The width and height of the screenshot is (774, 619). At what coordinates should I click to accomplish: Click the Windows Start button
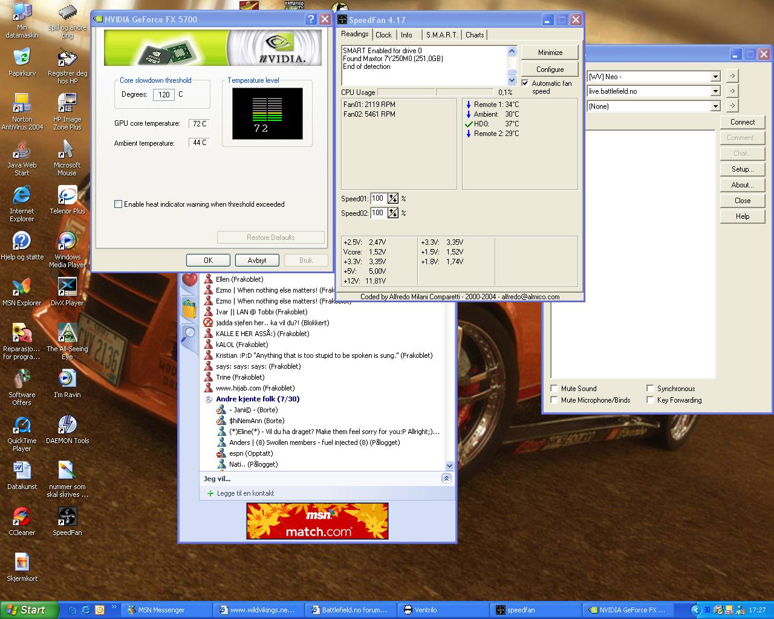pos(29,610)
